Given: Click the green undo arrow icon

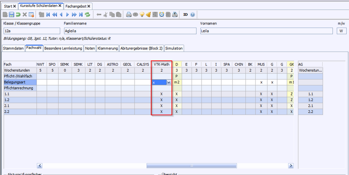Looking at the screenshot, I should [x=18, y=14].
